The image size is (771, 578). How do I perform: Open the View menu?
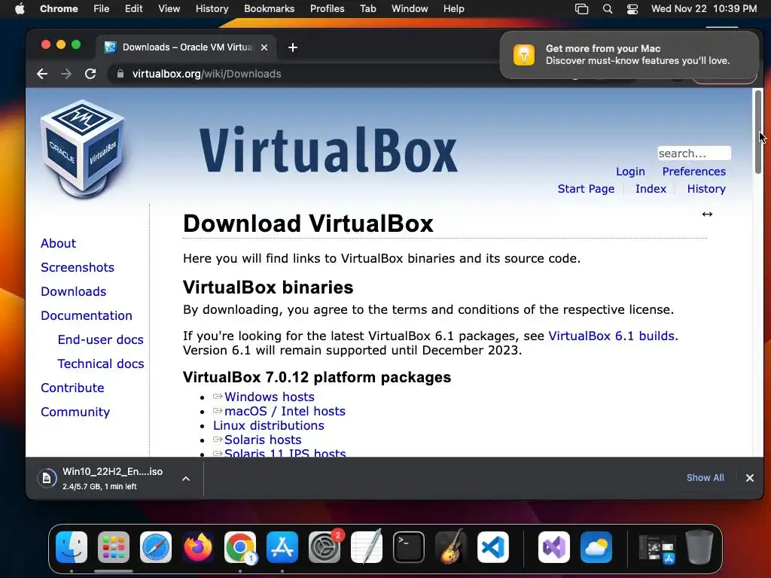tap(169, 8)
